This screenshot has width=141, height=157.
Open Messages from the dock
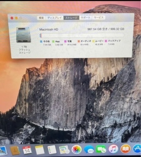pyautogui.click(x=89, y=150)
